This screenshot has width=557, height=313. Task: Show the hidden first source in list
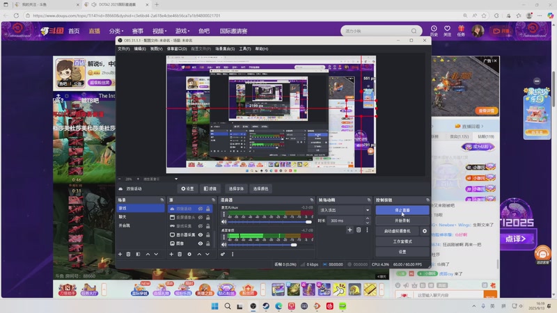pyautogui.click(x=201, y=209)
